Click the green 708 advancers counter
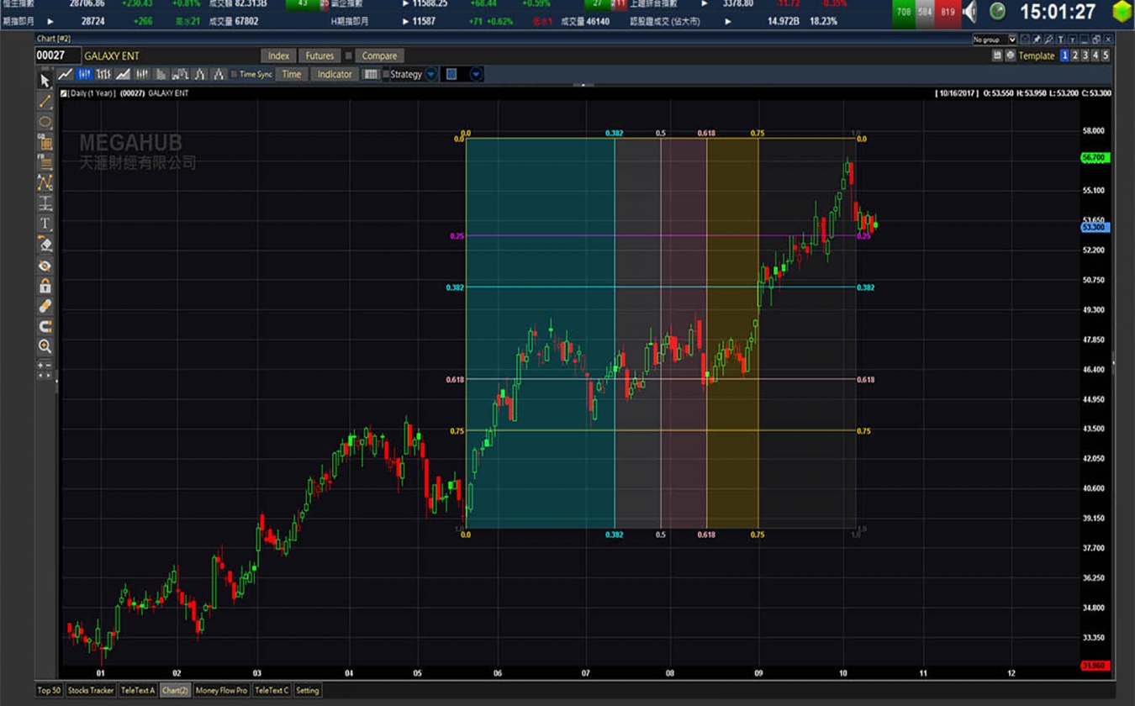Viewport: 1135px width, 706px height. [904, 12]
